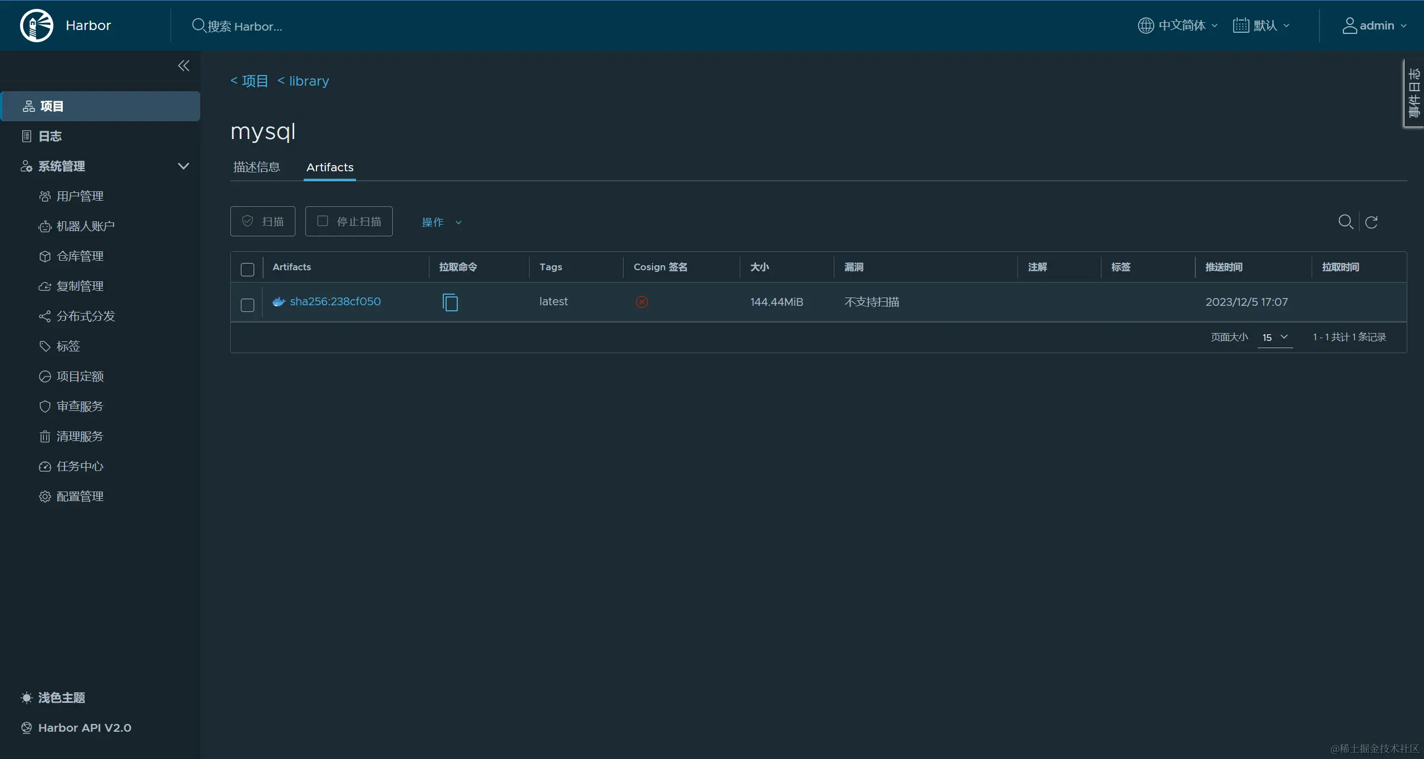
Task: Click the 标签 column header in the table
Action: pos(1121,267)
